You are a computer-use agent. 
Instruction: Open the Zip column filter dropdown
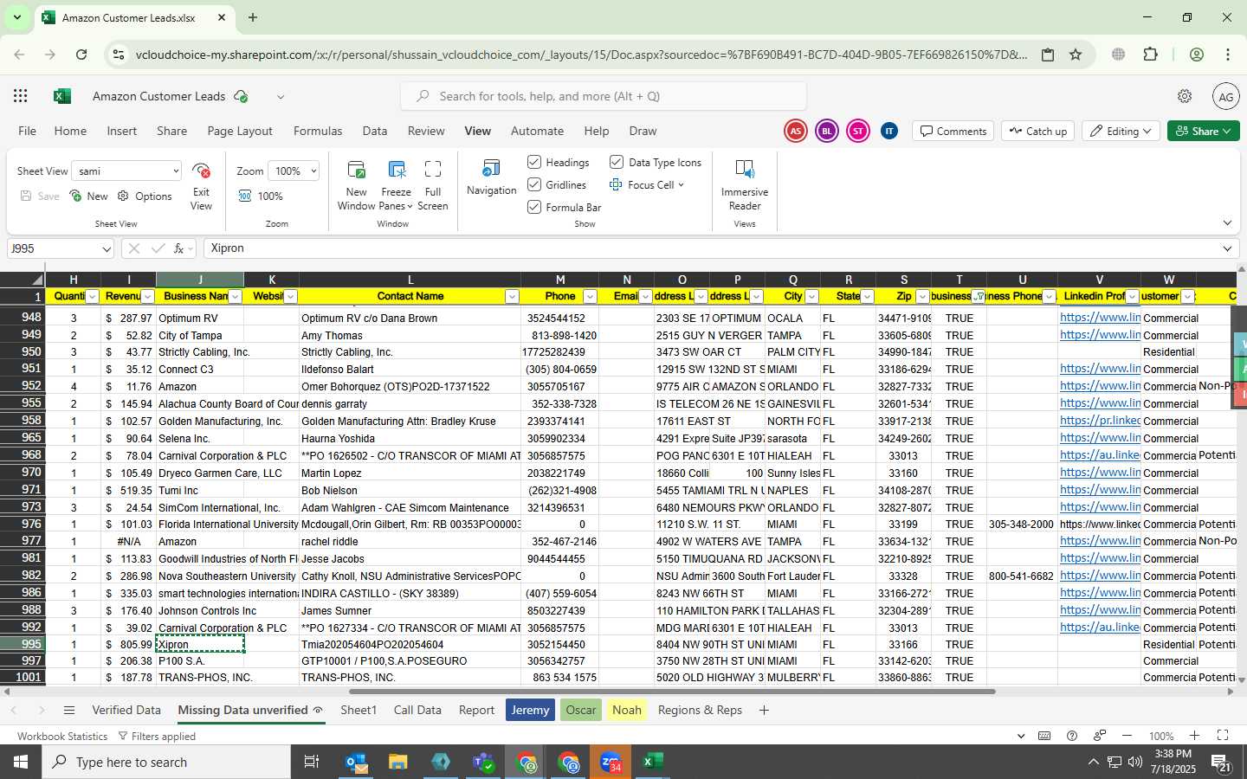922,297
